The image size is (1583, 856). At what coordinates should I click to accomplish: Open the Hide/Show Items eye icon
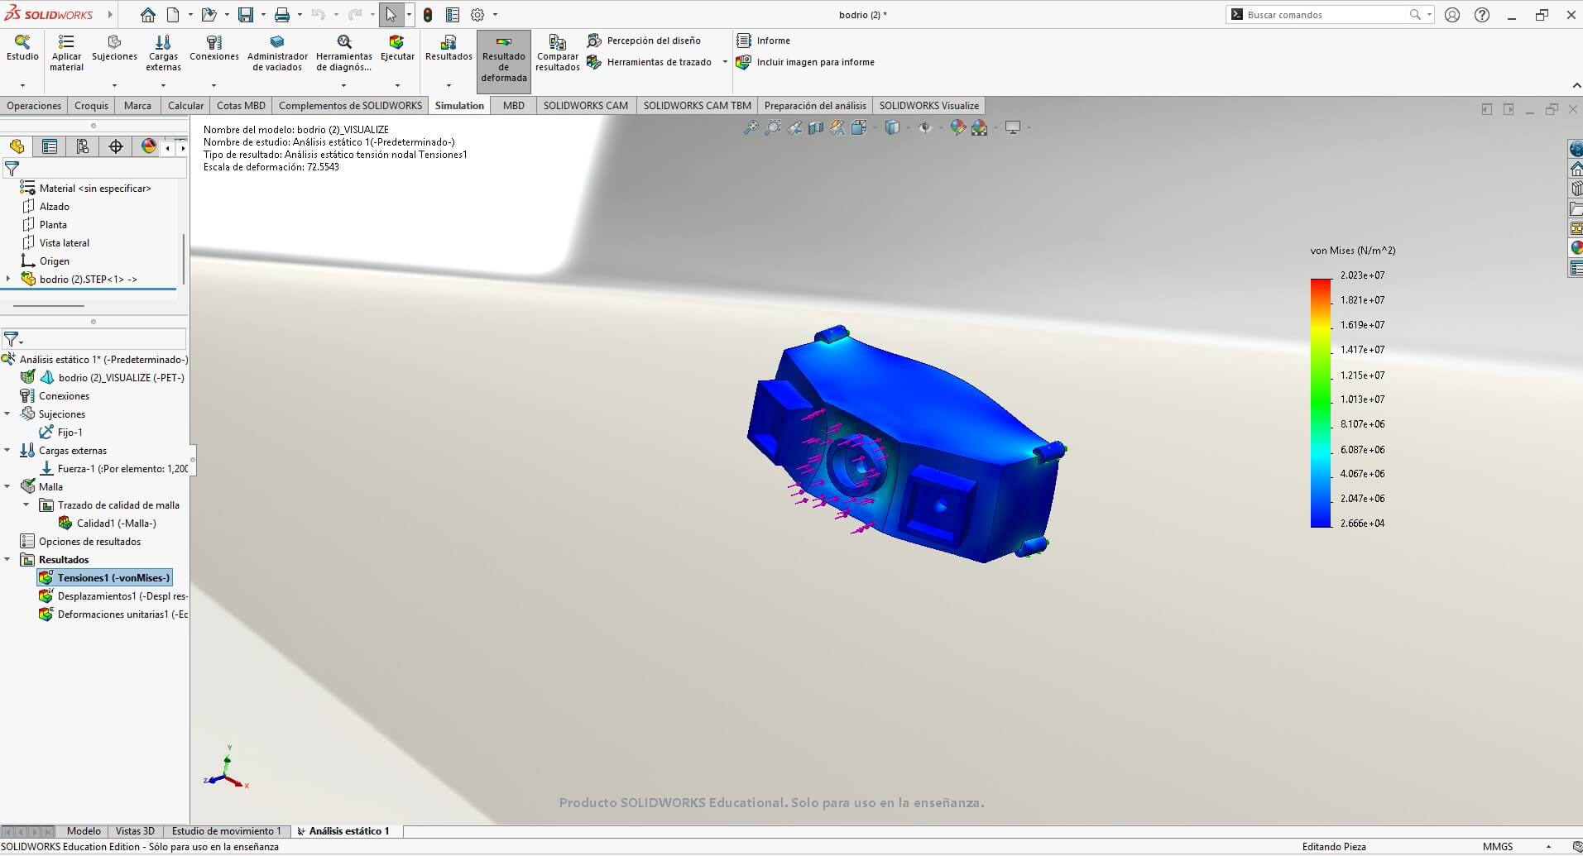coord(925,127)
